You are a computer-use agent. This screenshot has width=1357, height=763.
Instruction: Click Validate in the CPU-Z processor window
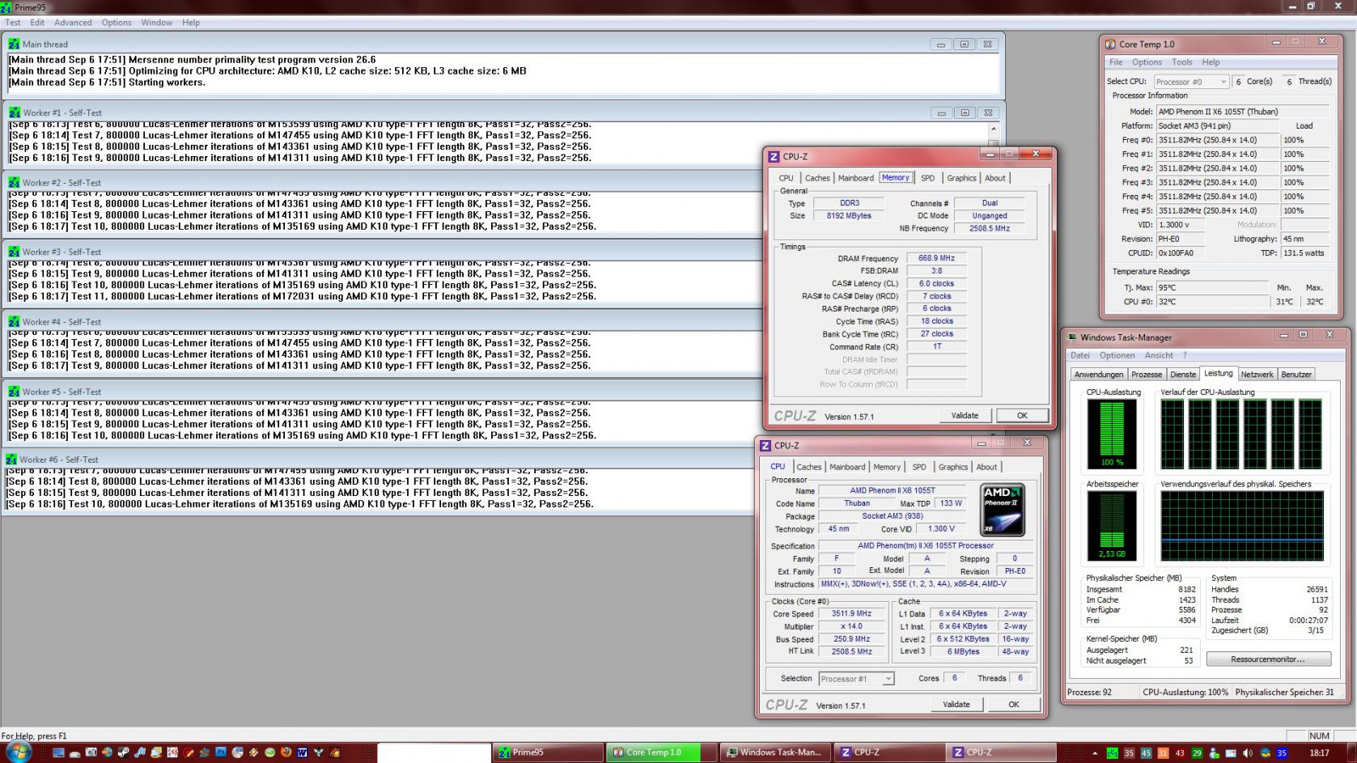(x=956, y=705)
